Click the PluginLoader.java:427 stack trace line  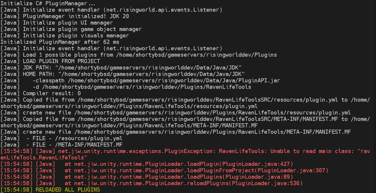click(x=179, y=164)
